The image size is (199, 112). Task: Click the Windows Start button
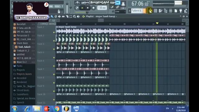[x=15, y=109]
